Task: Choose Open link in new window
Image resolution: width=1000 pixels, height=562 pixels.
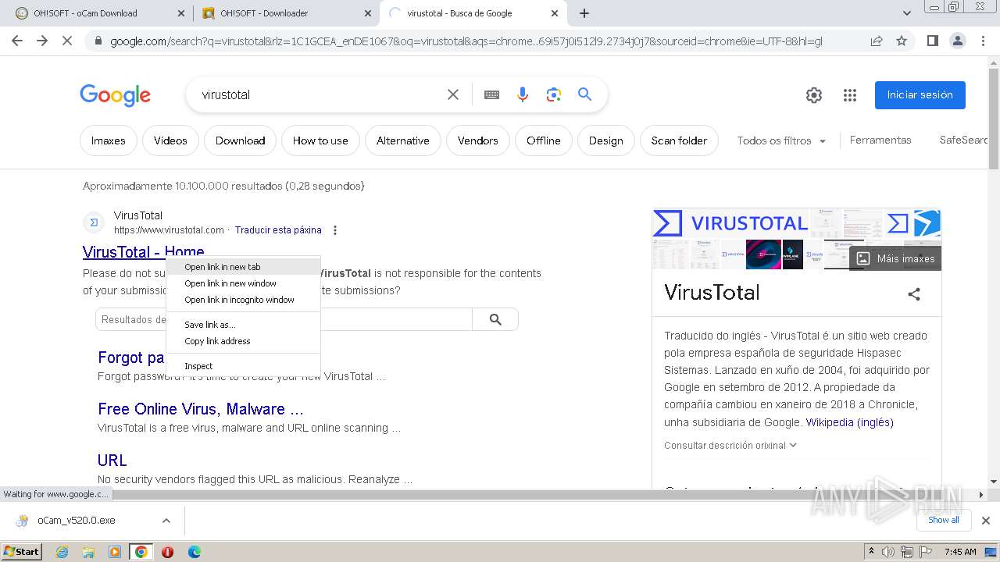Action: pyautogui.click(x=244, y=283)
